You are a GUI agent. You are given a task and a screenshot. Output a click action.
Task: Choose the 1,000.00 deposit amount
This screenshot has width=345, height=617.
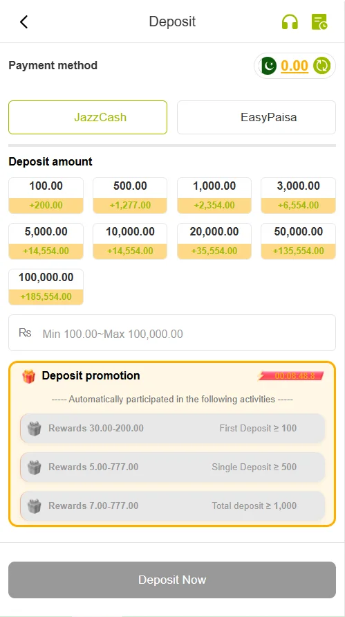[214, 195]
